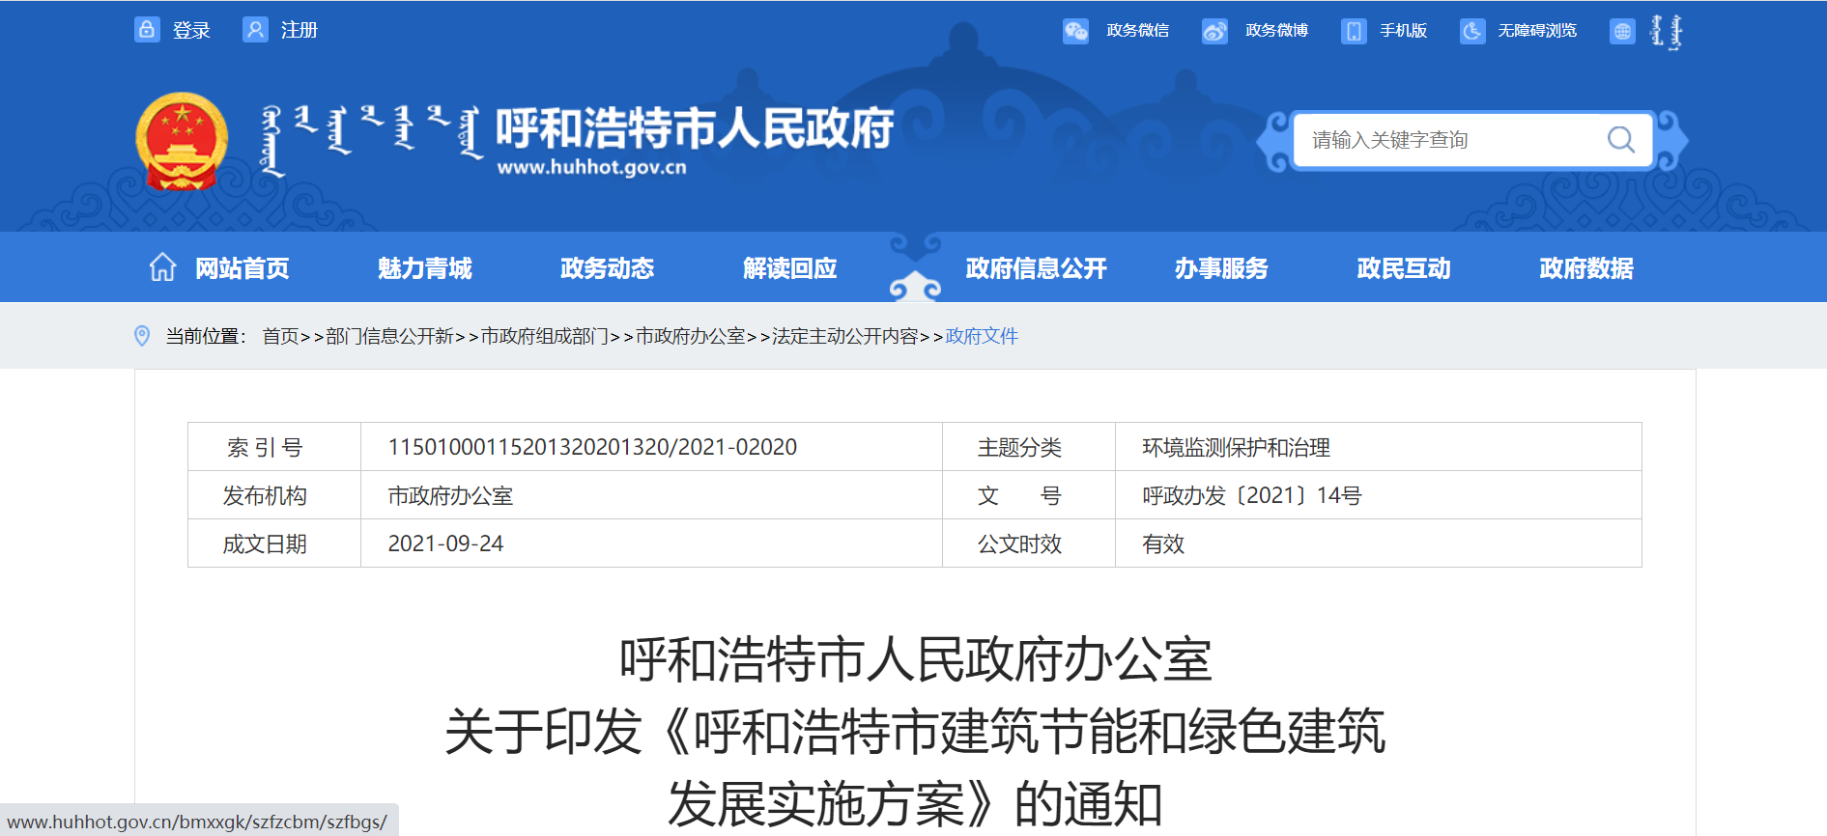This screenshot has width=1827, height=836.
Task: Click 政府文件 breadcrumb link
Action: pyautogui.click(x=982, y=336)
